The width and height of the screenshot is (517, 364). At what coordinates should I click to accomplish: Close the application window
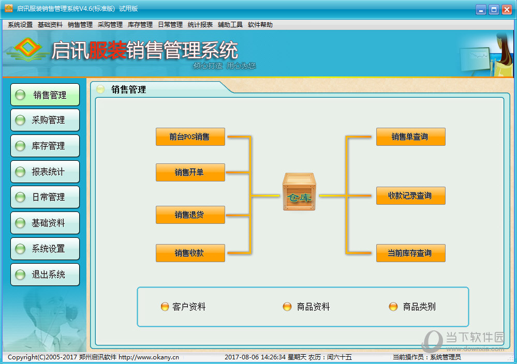507,9
